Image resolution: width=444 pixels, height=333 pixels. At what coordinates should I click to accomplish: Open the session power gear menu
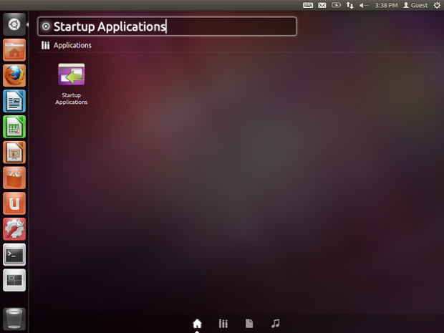point(437,5)
